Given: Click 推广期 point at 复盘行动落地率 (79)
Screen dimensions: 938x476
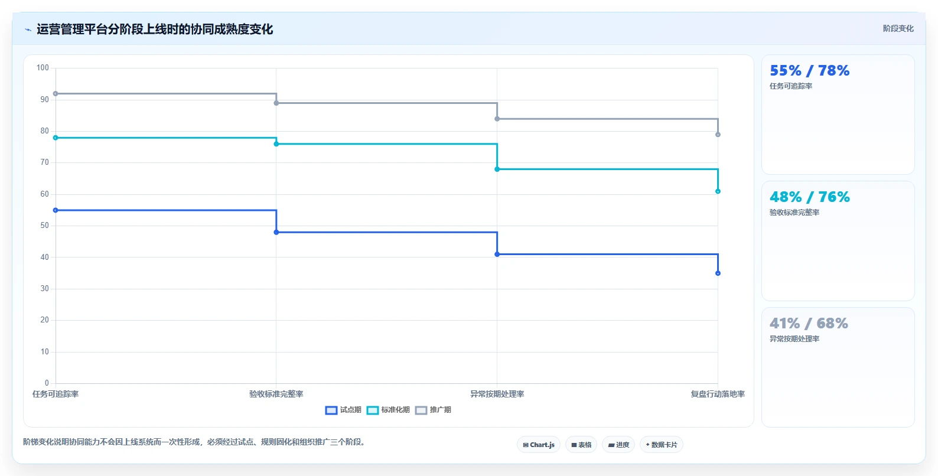Looking at the screenshot, I should [718, 135].
